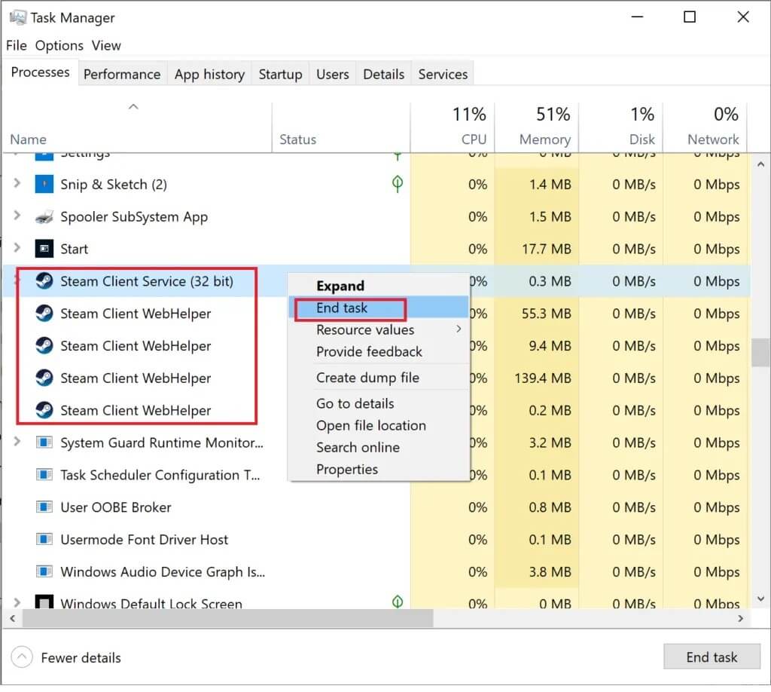The image size is (771, 692).
Task: Click the Start process icon
Action: [44, 250]
